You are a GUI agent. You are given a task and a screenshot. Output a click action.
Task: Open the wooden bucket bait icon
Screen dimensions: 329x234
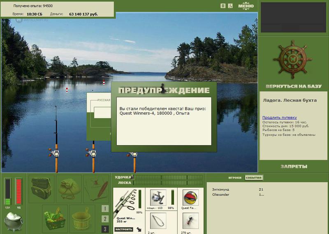point(82,218)
